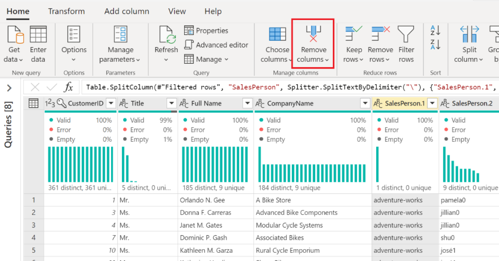Change SalesPerson.1 data type icon
The width and height of the screenshot is (499, 261).
(378, 103)
